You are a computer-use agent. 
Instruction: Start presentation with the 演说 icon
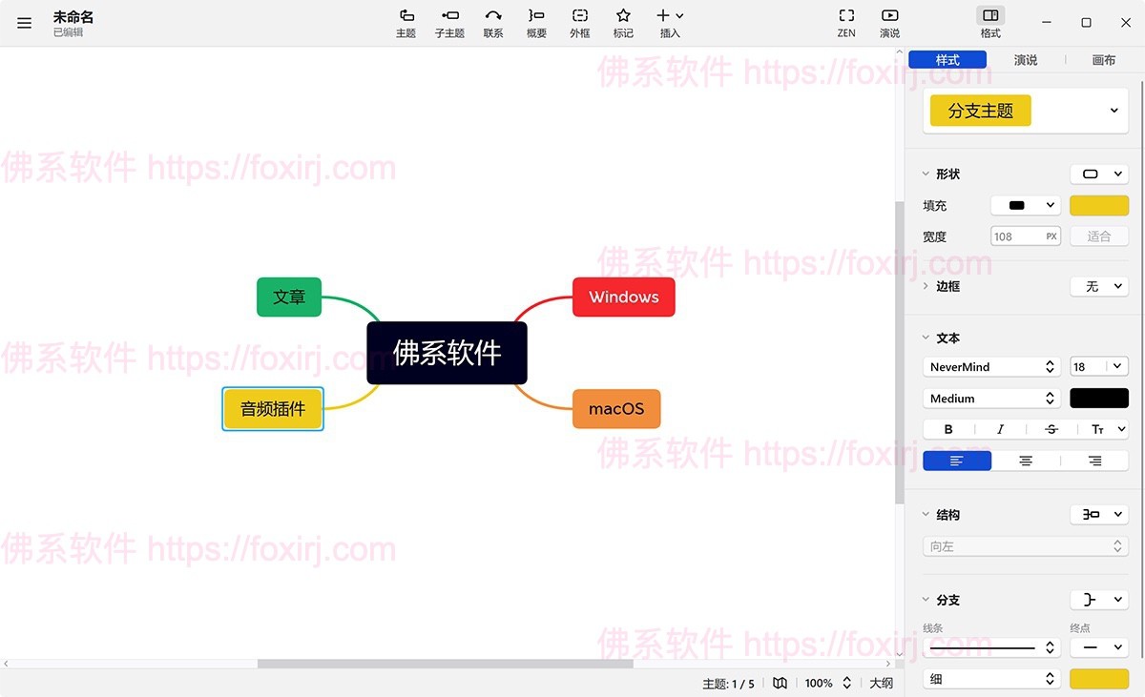pyautogui.click(x=888, y=22)
